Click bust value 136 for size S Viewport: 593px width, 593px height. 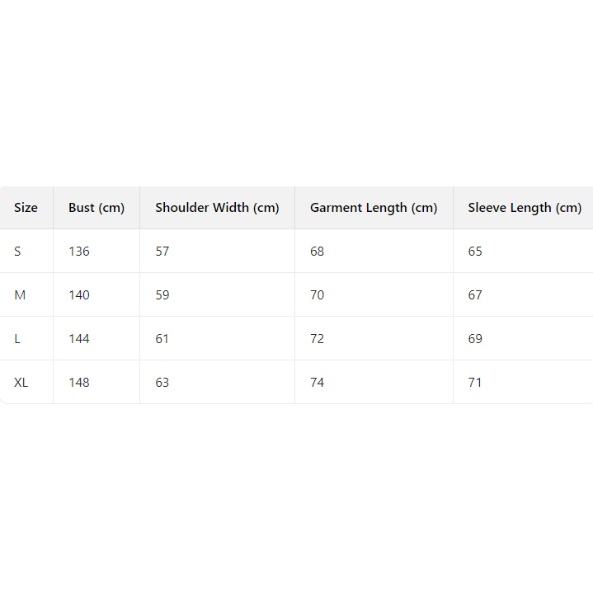[79, 252]
